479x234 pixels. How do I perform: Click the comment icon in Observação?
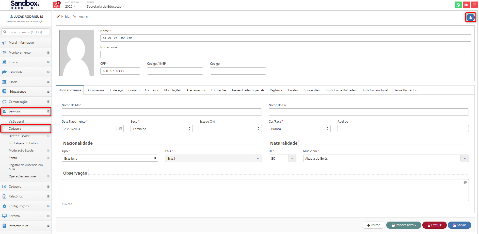[x=465, y=182]
